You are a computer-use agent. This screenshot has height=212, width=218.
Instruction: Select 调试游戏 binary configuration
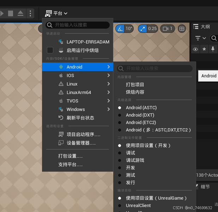(x=155, y=160)
